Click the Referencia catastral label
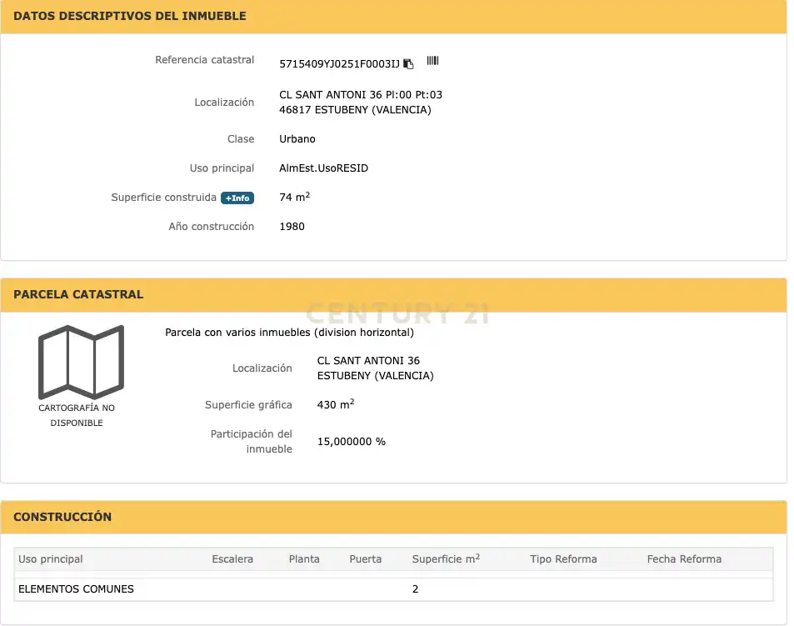Viewport: 794px width, 626px height. 205,60
